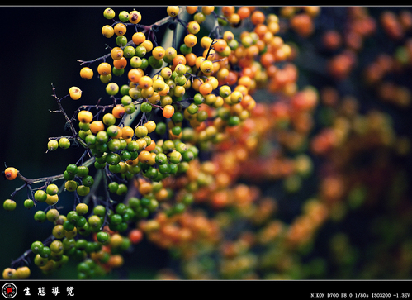Click the round red seal logo
This screenshot has width=412, height=300.
coord(10,291)
